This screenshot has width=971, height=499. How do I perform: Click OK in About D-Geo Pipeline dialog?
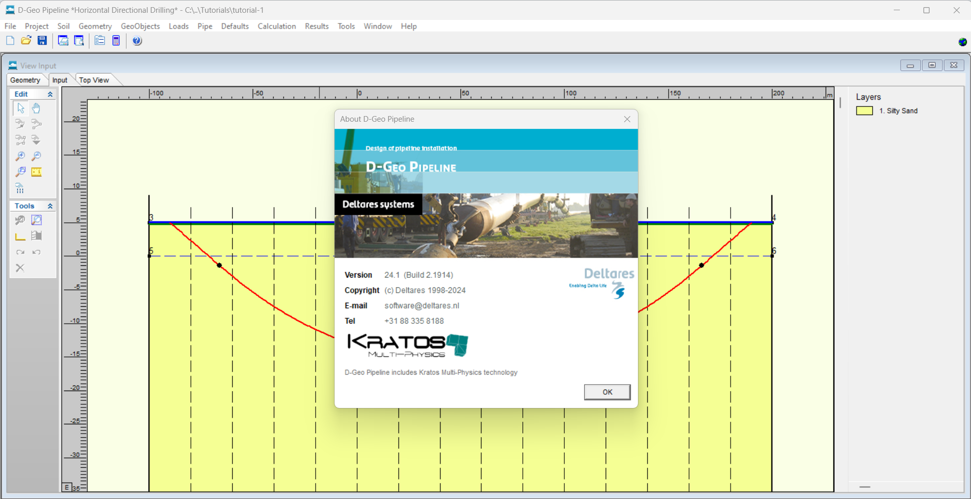(x=607, y=392)
